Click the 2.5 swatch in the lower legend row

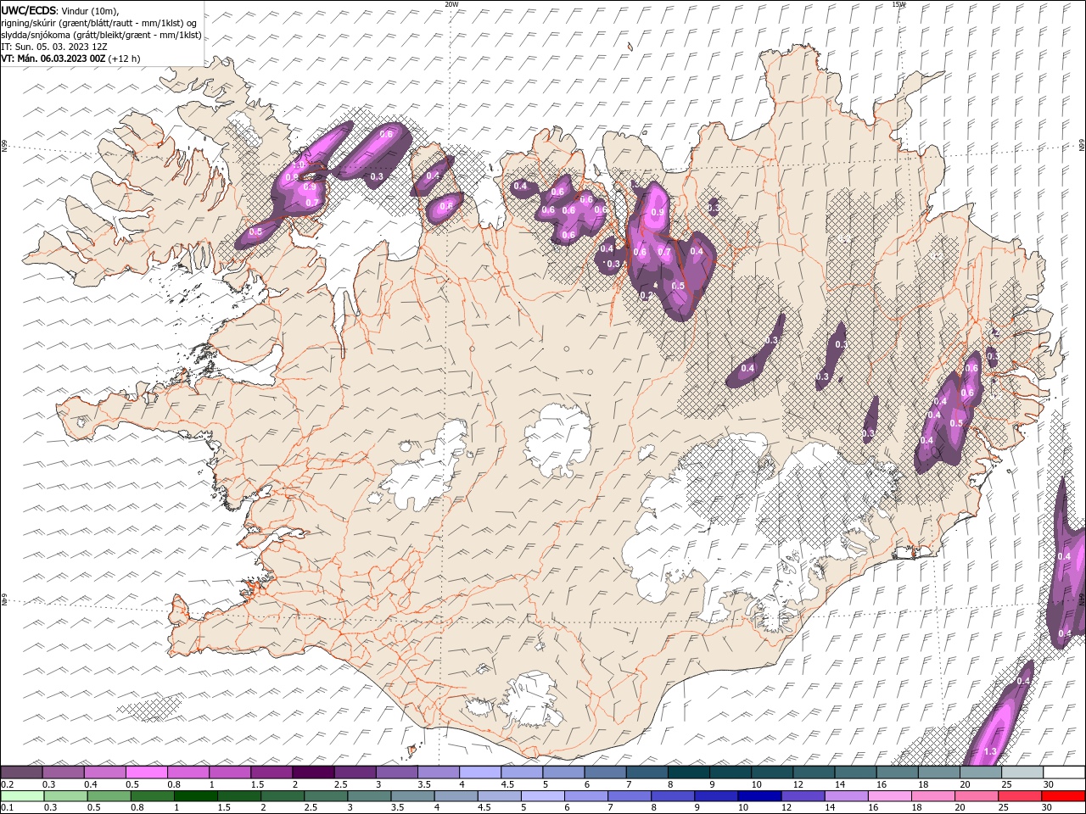click(x=326, y=796)
